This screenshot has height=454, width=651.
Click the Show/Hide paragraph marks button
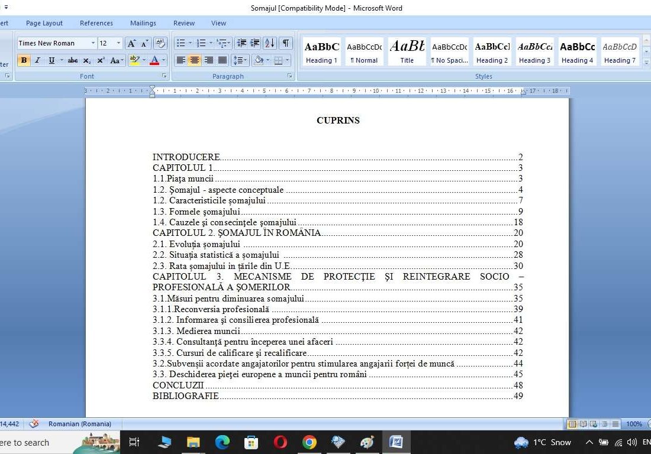[286, 43]
